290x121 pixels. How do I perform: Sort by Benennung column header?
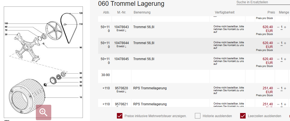(x=142, y=12)
